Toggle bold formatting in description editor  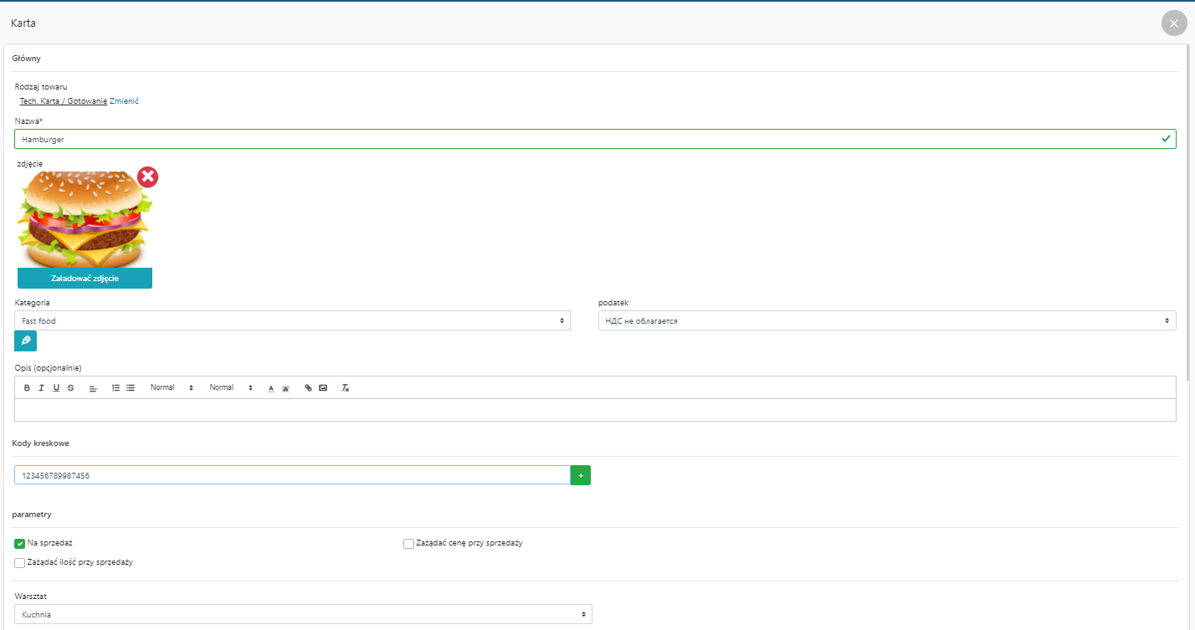click(x=27, y=388)
